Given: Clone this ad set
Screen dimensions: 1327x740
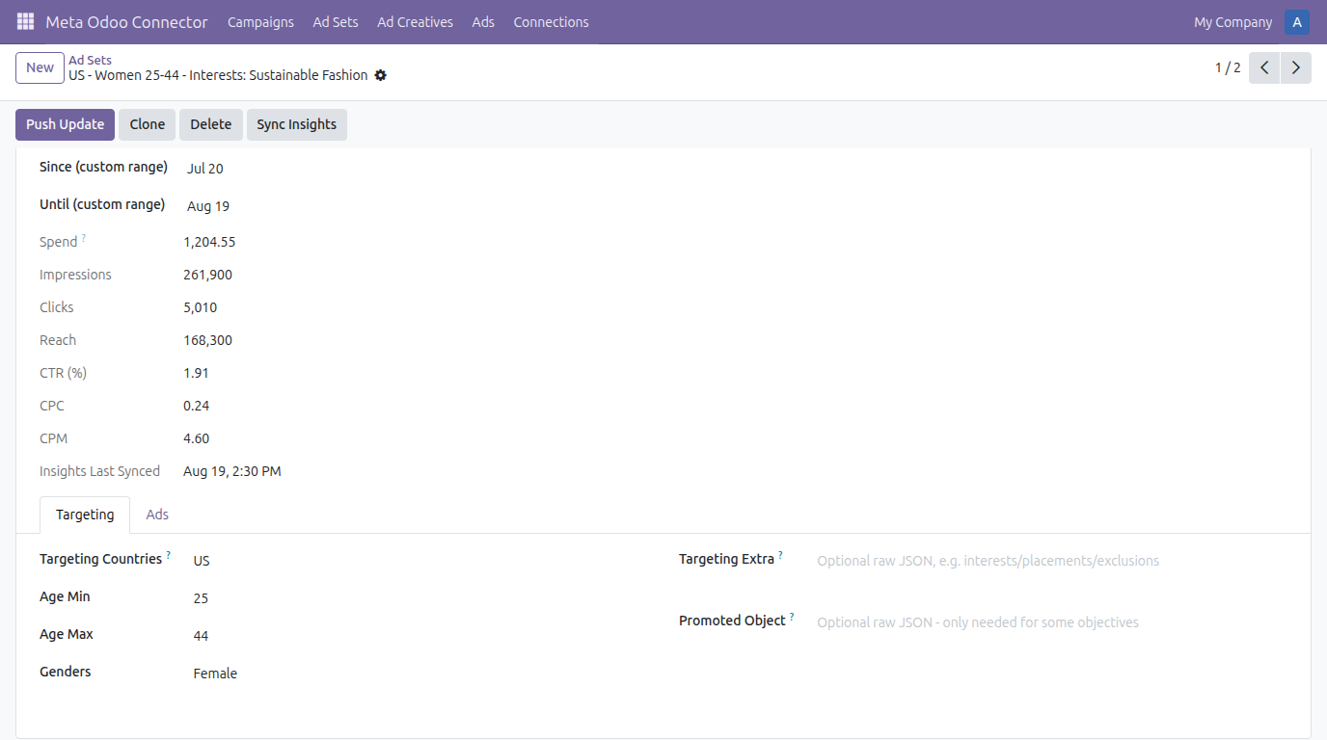Looking at the screenshot, I should (x=148, y=124).
